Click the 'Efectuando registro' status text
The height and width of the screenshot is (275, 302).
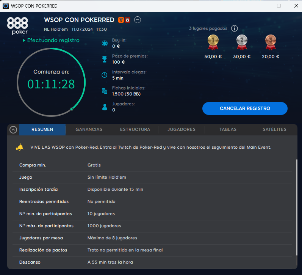pos(53,40)
